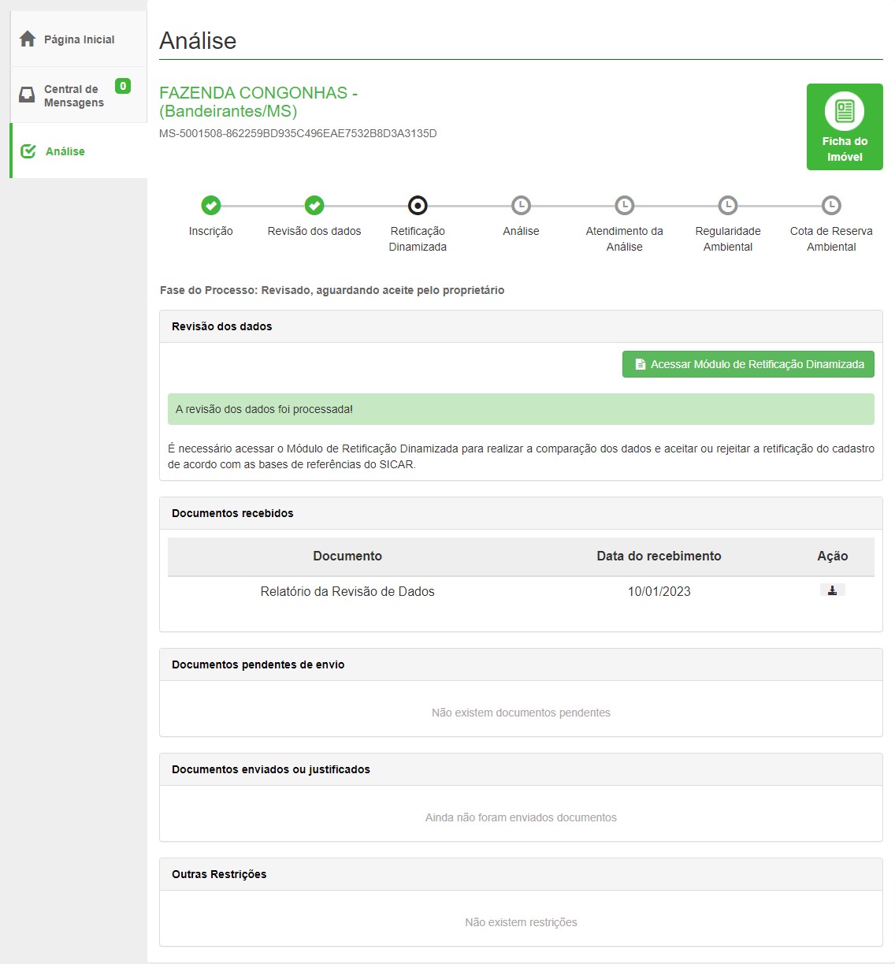Screen dimensions: 895x964
Task: Click the Revisão dos dados step label
Action: click(x=314, y=231)
